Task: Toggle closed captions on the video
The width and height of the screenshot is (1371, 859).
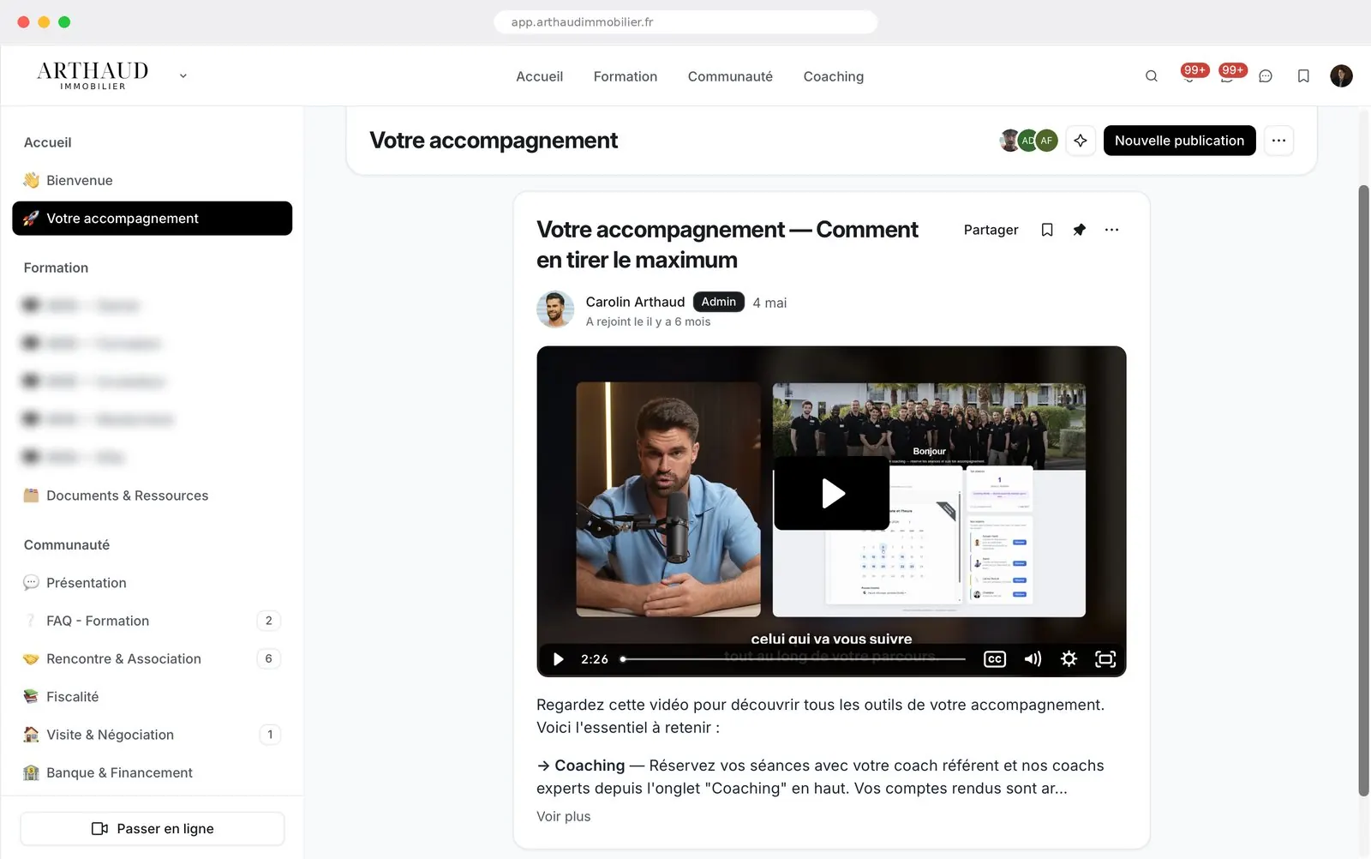Action: point(995,659)
